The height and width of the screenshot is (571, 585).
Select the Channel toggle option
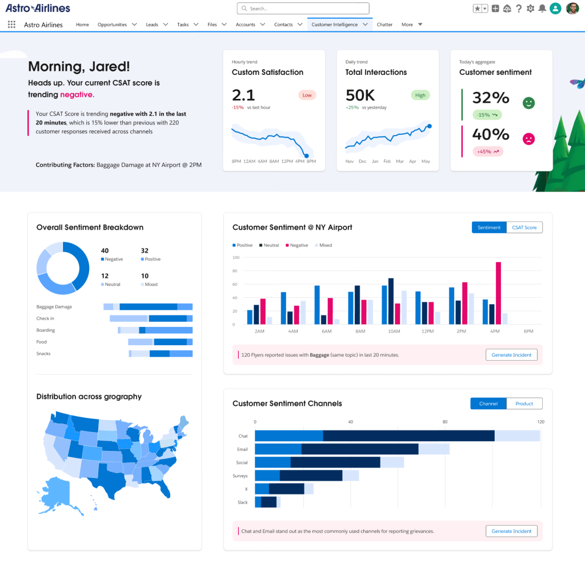(488, 404)
